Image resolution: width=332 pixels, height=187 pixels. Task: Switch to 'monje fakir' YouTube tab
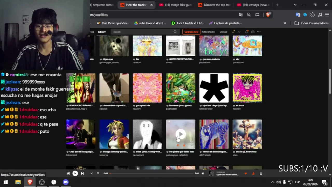tap(176, 5)
